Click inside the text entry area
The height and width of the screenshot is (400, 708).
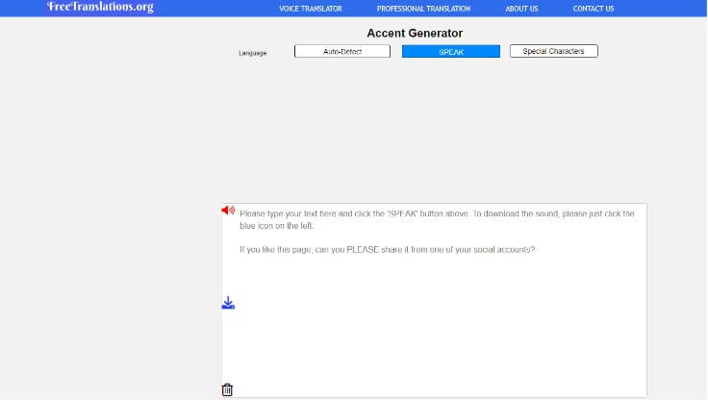point(434,301)
